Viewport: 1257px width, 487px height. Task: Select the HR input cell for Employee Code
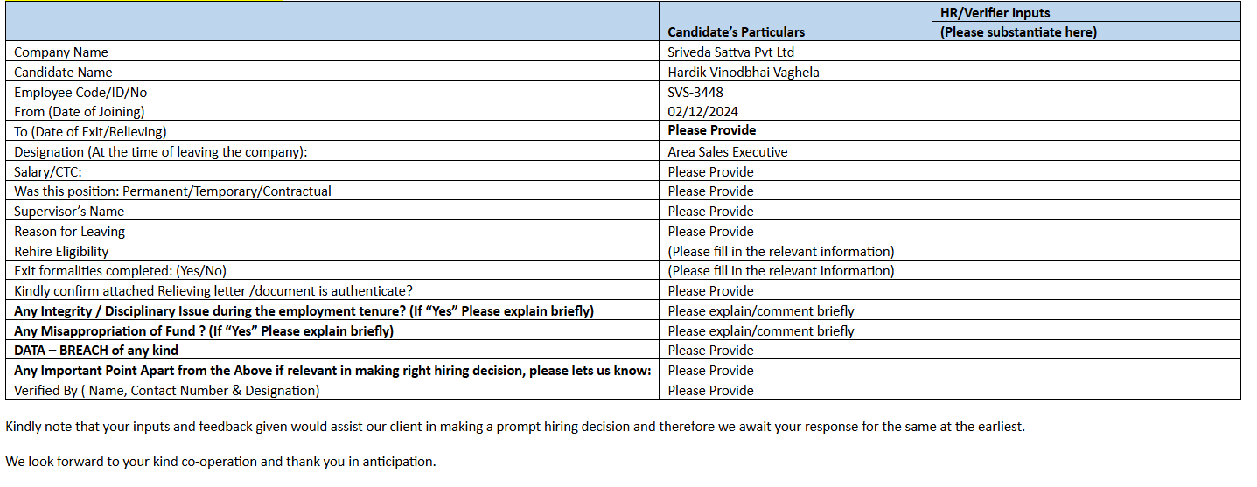[1086, 92]
